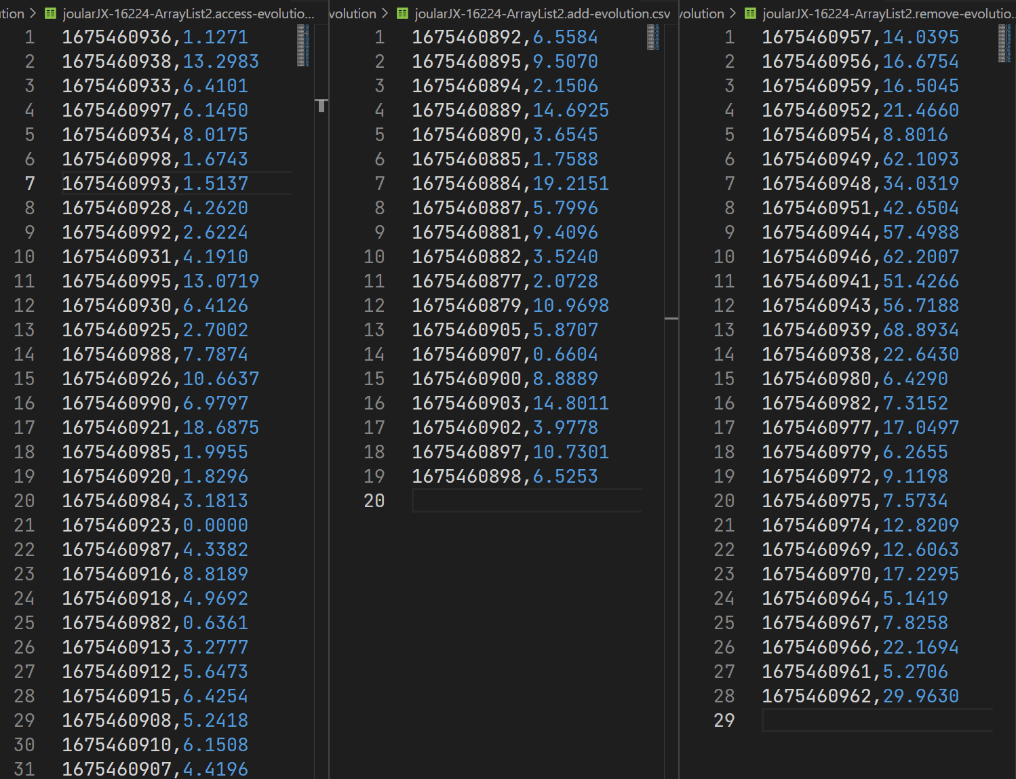Click the row 1675460898,6.5253
The width and height of the screenshot is (1016, 779).
pyautogui.click(x=505, y=477)
